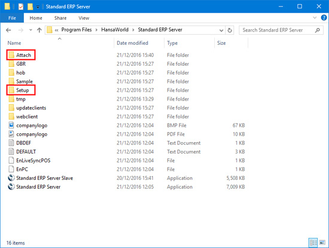Click HansaWorld in the breadcrumb path
Image resolution: width=329 pixels, height=248 pixels.
(115, 30)
